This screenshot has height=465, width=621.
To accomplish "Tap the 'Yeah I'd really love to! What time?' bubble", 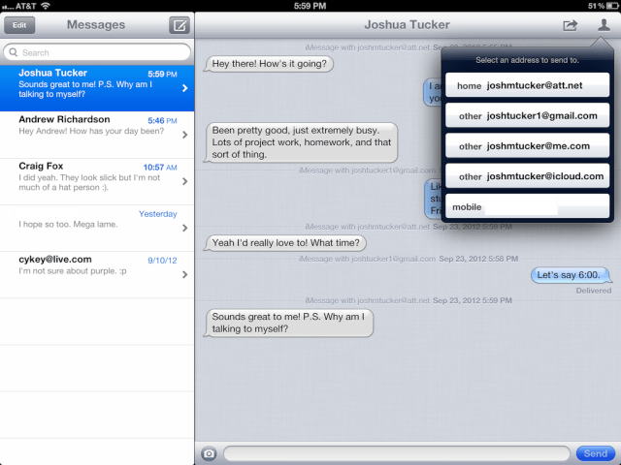I will click(x=284, y=243).
